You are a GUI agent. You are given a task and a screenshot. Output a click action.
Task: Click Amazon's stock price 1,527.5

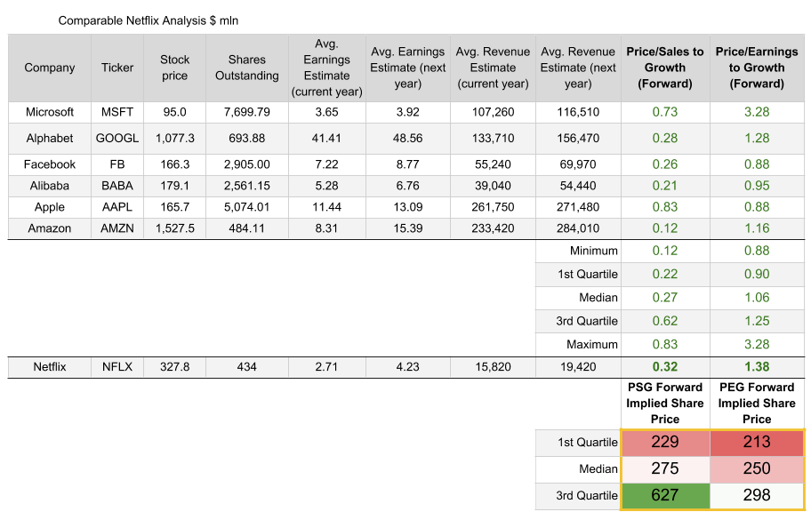click(174, 228)
